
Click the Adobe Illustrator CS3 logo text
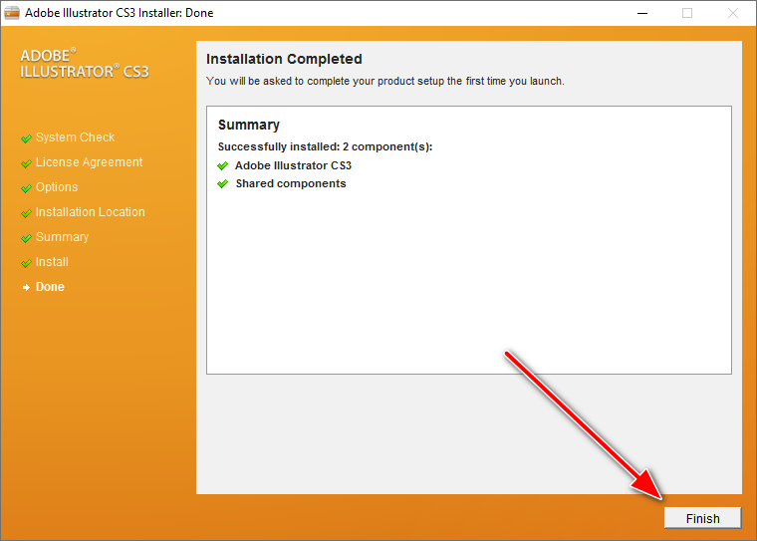(84, 64)
